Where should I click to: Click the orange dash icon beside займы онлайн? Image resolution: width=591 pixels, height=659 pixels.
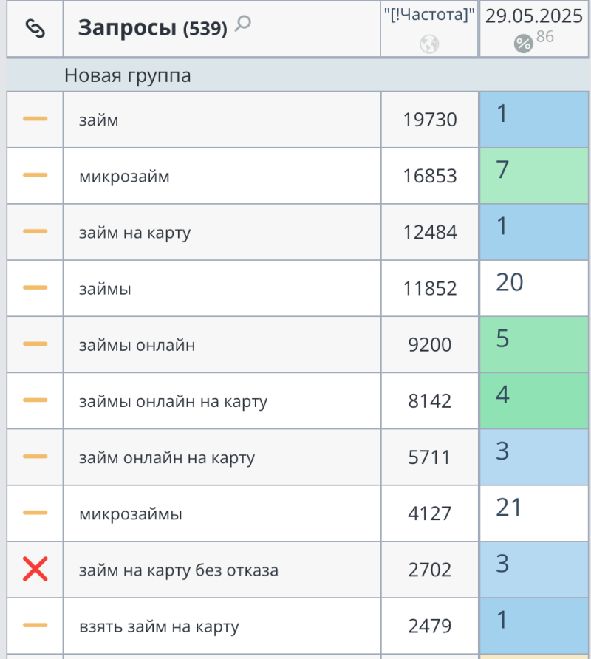[x=35, y=344]
